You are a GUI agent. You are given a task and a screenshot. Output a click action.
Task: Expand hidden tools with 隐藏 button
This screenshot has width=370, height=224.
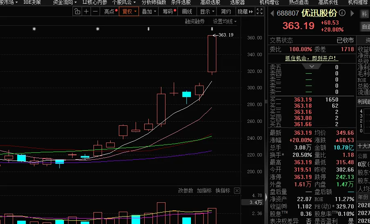pos(245,11)
